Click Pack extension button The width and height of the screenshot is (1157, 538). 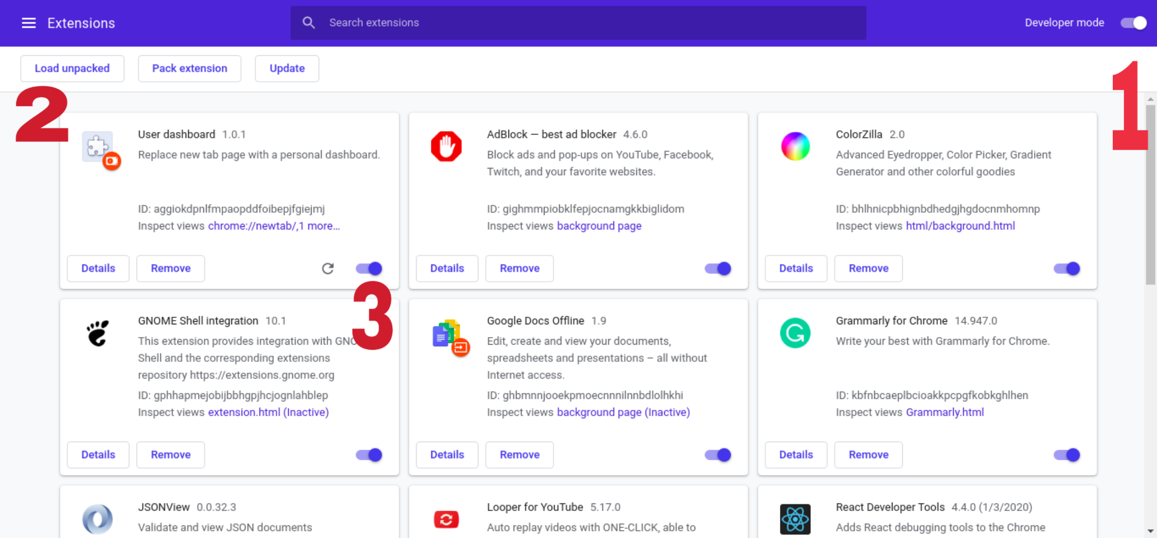point(190,69)
